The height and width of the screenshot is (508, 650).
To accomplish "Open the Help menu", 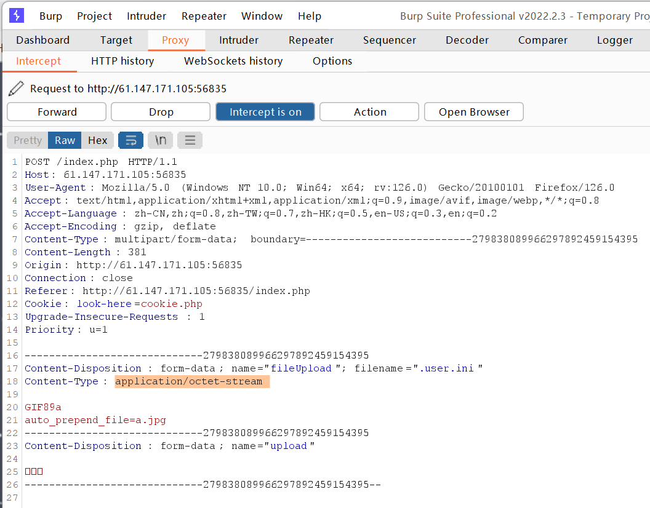I will [310, 16].
